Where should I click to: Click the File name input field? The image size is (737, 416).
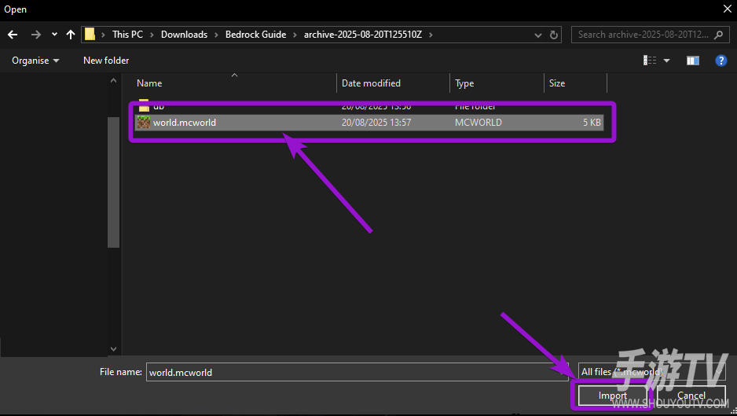coord(357,372)
